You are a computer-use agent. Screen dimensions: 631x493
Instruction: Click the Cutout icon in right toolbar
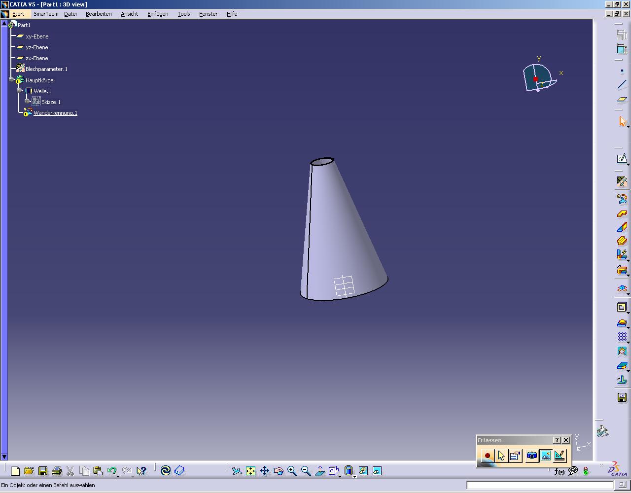pos(622,308)
